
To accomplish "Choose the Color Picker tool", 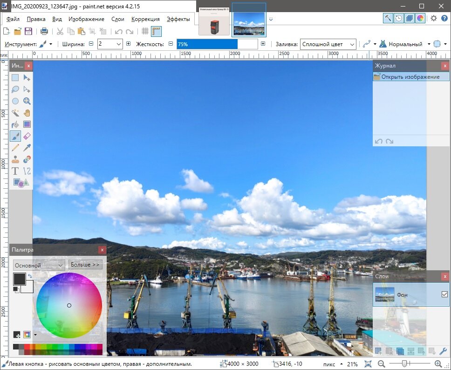I will 27,148.
